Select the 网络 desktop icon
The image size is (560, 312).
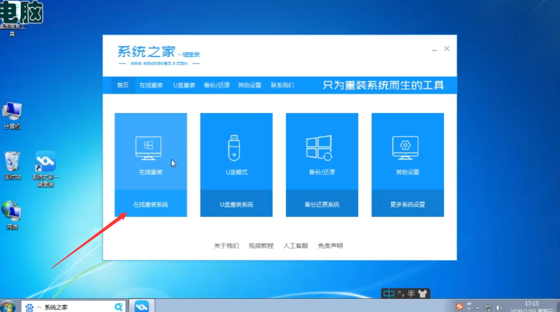[x=12, y=215]
